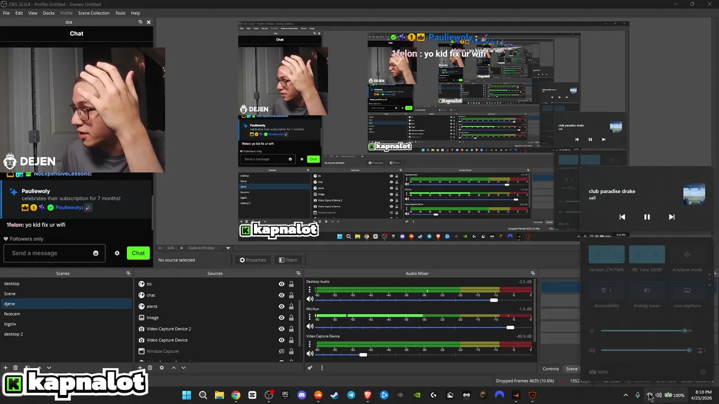Open the Desktop Audio options three-dot menu
Image resolution: width=719 pixels, height=404 pixels.
point(310,290)
